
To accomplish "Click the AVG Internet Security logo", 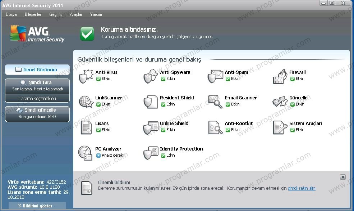I will [37, 33].
